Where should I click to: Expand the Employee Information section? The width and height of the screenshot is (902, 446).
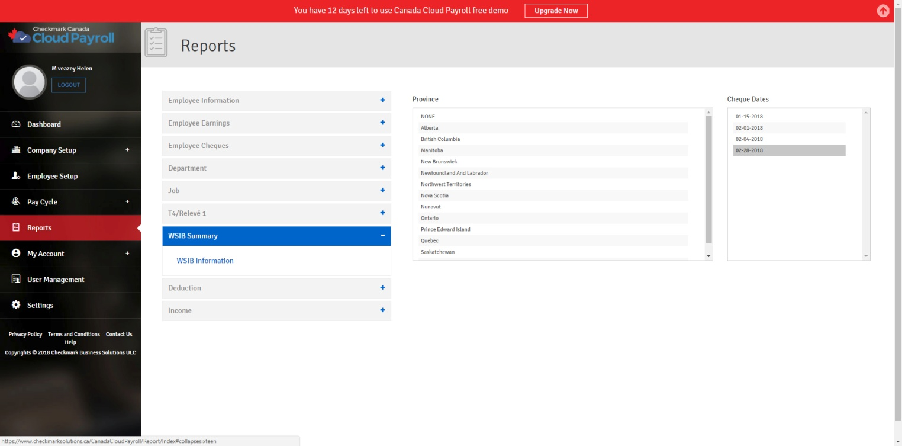(x=382, y=100)
